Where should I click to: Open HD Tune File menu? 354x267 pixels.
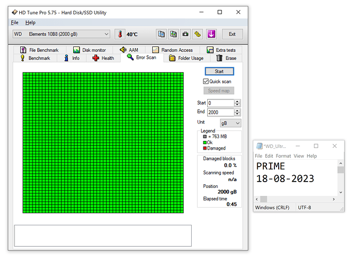pyautogui.click(x=14, y=22)
